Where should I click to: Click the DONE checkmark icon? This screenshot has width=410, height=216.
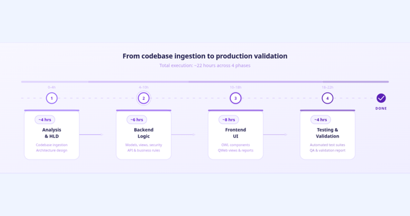(x=381, y=98)
